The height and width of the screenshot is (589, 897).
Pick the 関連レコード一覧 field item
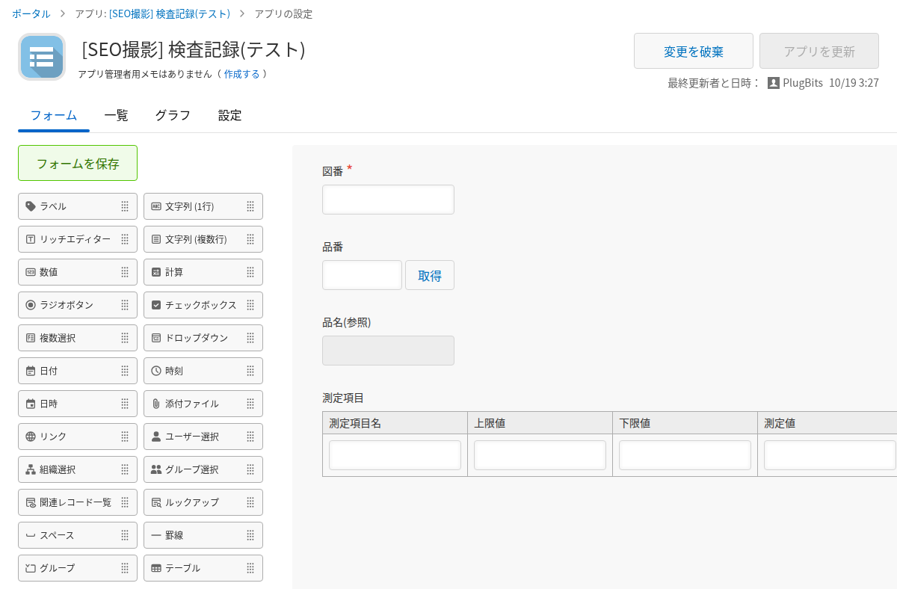78,502
